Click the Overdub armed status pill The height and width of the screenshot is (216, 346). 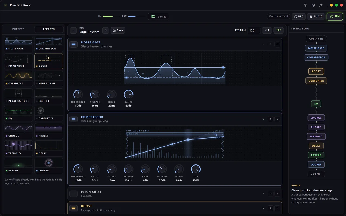(x=278, y=16)
